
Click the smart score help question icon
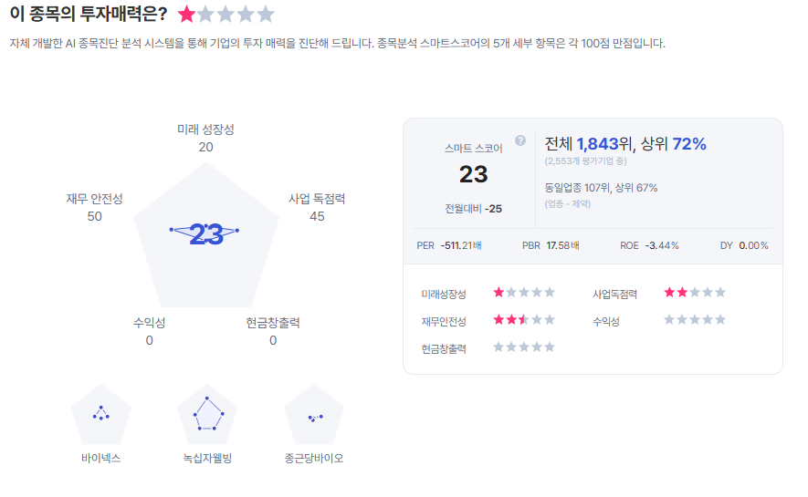[520, 140]
